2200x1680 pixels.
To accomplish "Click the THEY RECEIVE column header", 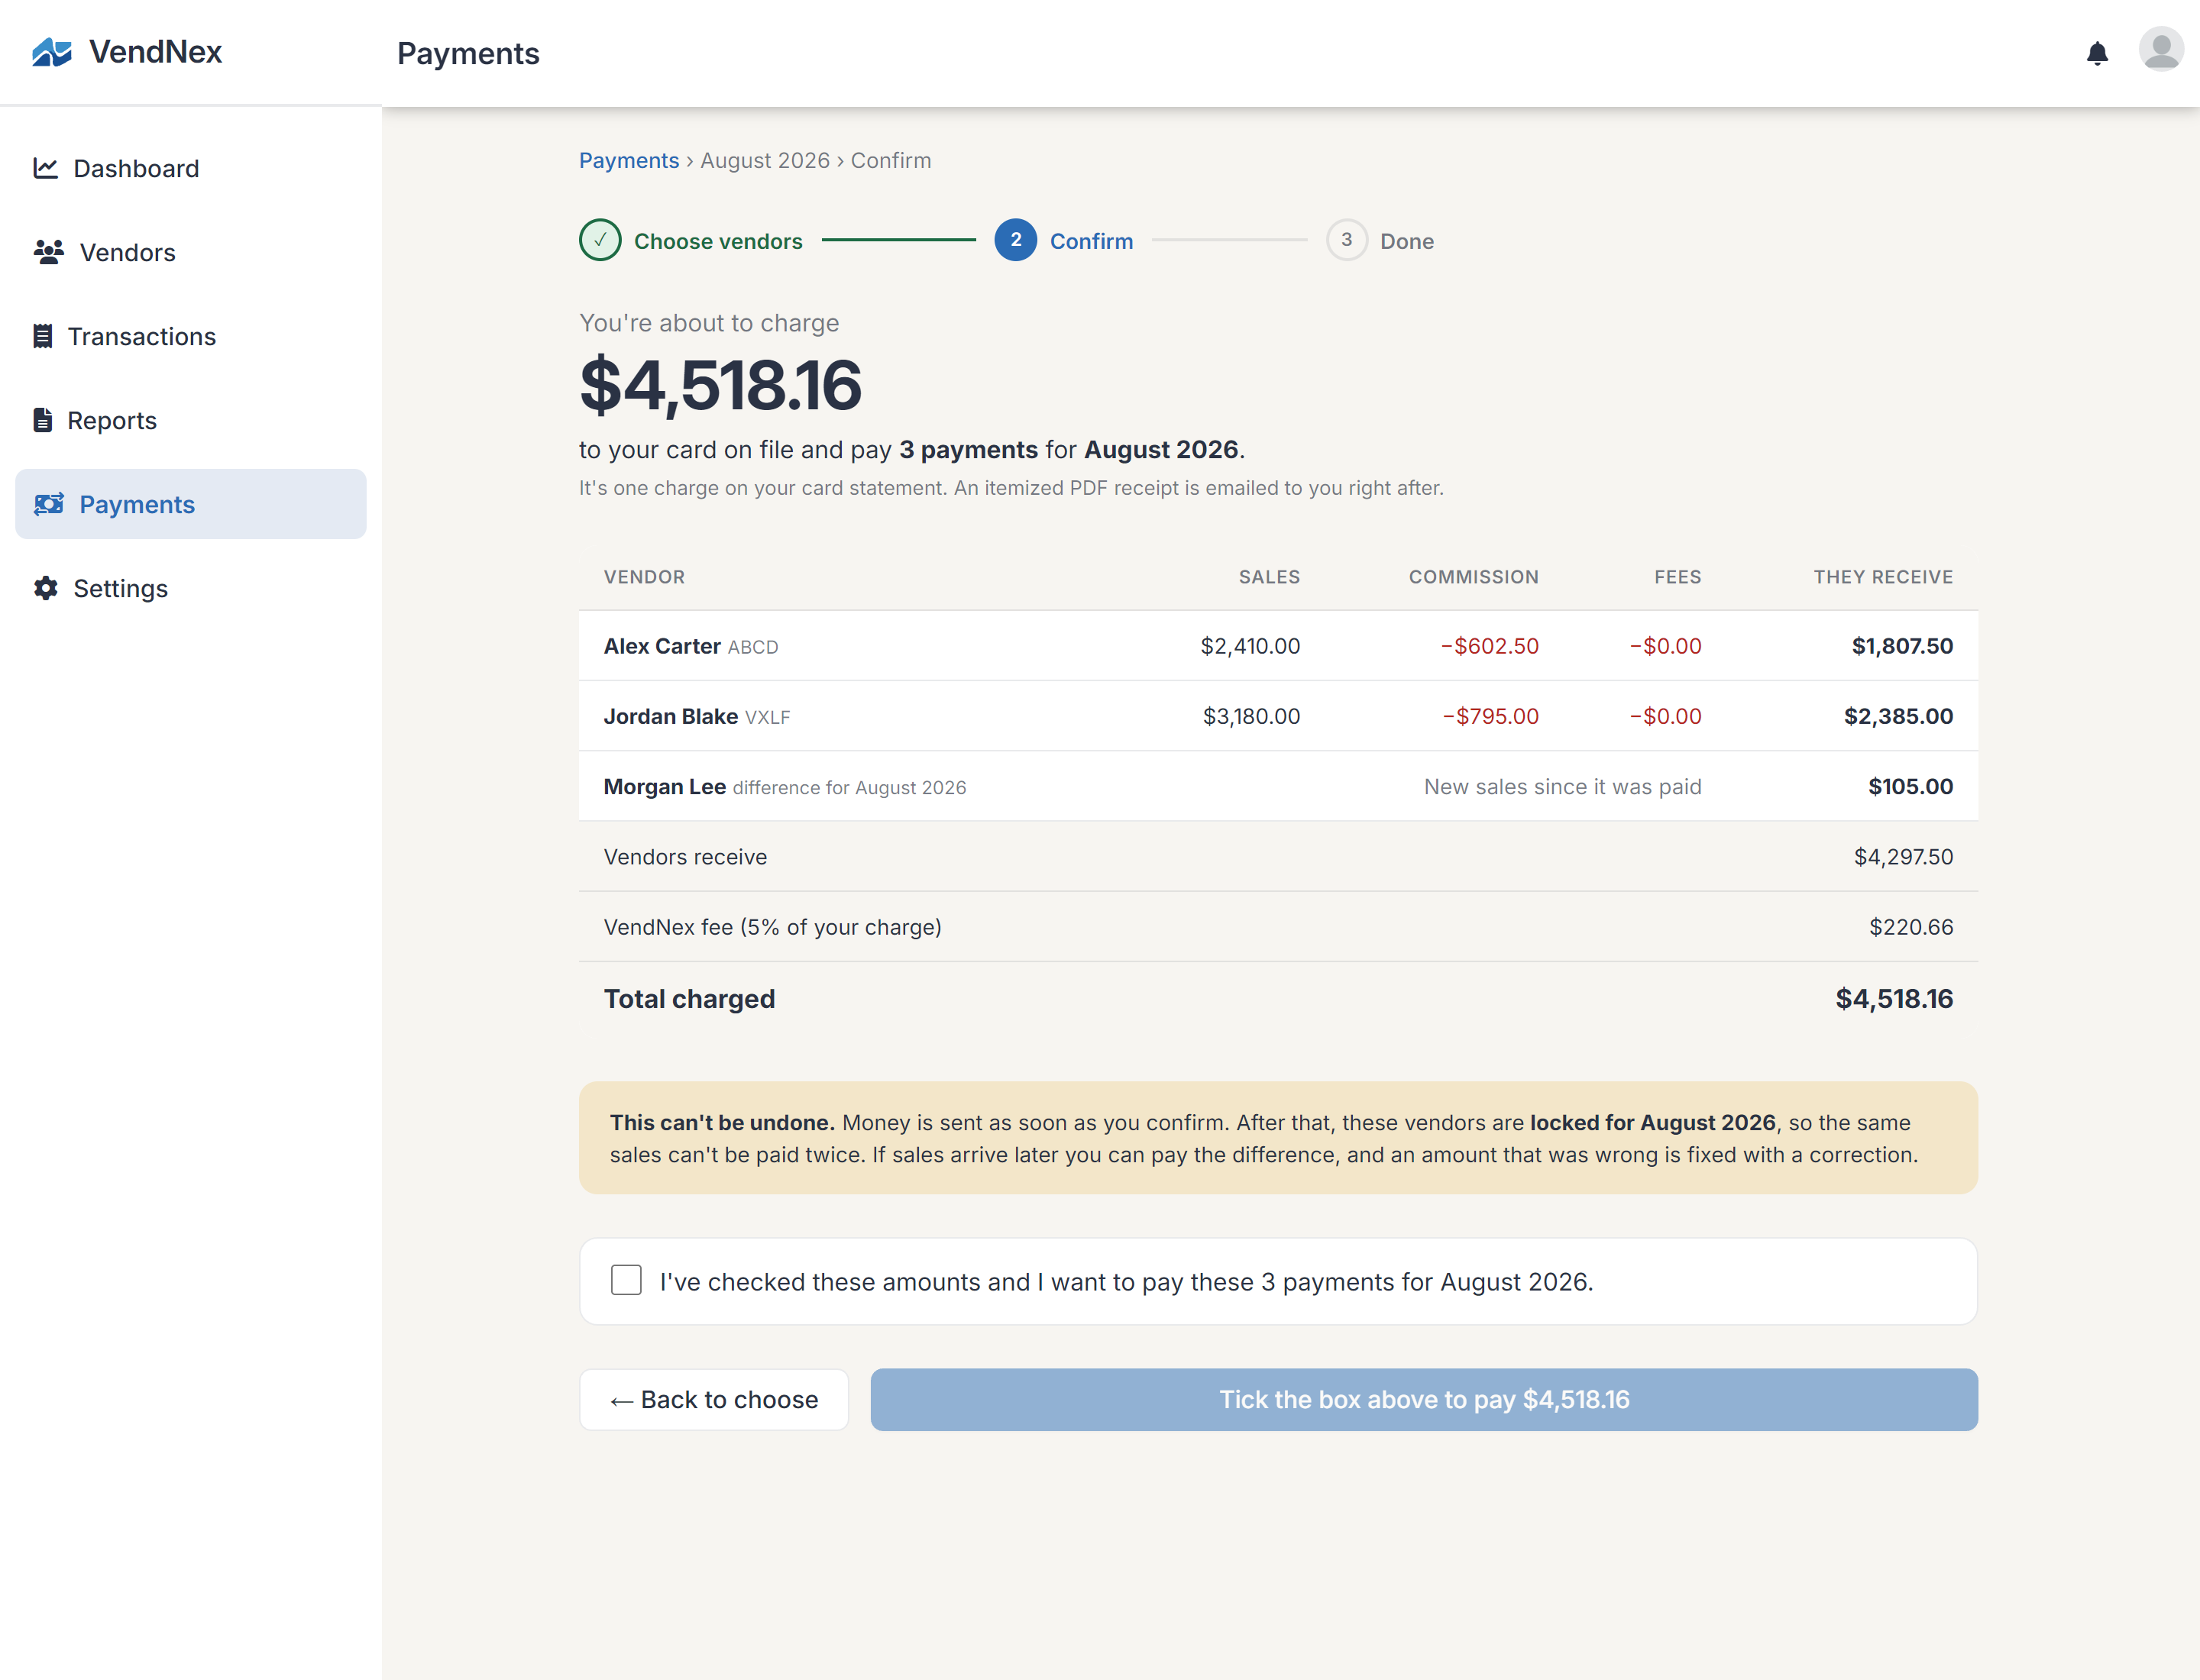I will pos(1884,577).
